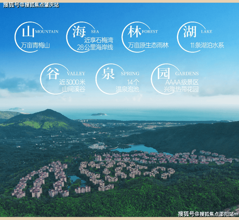
Task: Select the 温泉泡池 text line
Action: click(127, 89)
